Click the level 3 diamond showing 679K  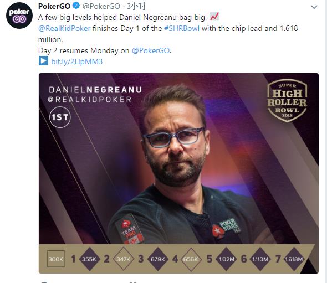tap(158, 259)
